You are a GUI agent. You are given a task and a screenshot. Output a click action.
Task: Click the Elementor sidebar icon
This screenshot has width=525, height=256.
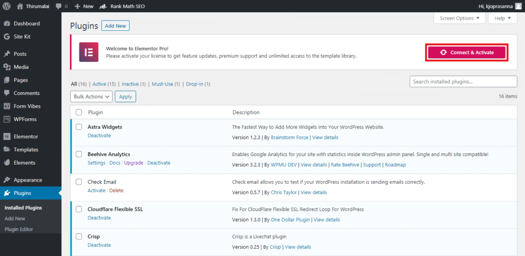point(7,136)
